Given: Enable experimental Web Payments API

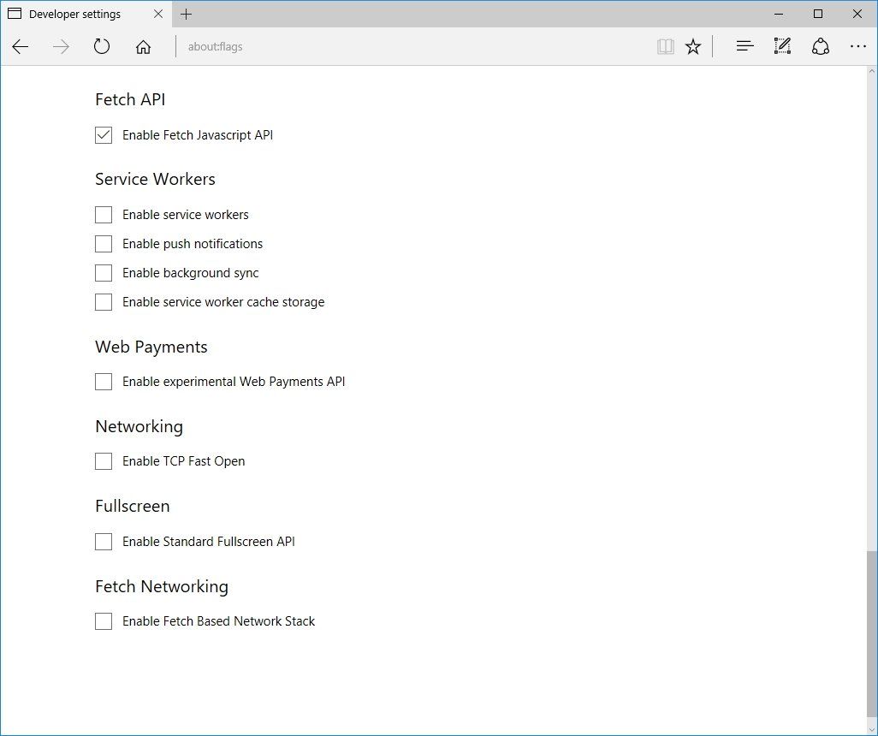Looking at the screenshot, I should click(x=104, y=382).
